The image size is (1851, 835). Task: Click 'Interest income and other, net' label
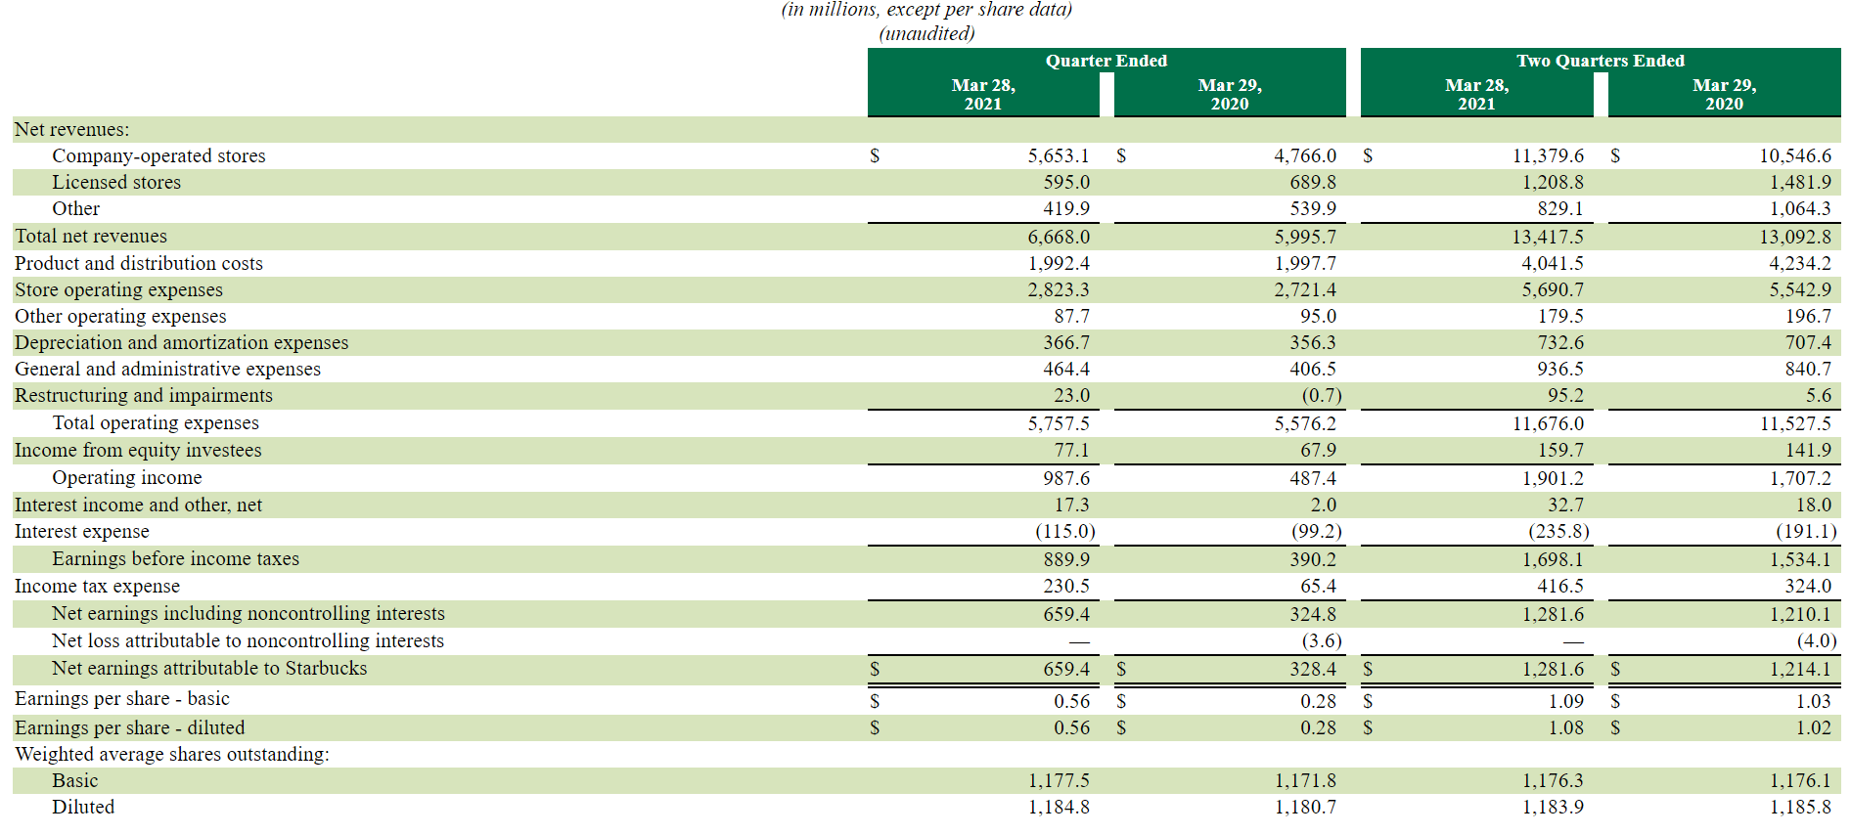click(x=138, y=505)
